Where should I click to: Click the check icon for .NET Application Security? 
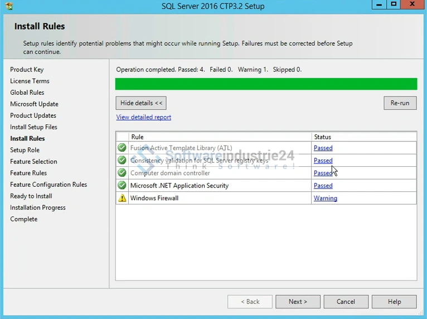coord(122,186)
